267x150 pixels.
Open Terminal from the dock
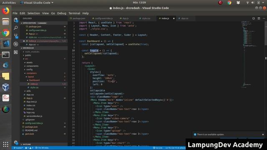(5, 55)
